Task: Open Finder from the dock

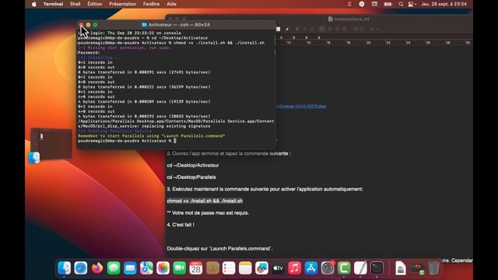Action: [x=64, y=268]
